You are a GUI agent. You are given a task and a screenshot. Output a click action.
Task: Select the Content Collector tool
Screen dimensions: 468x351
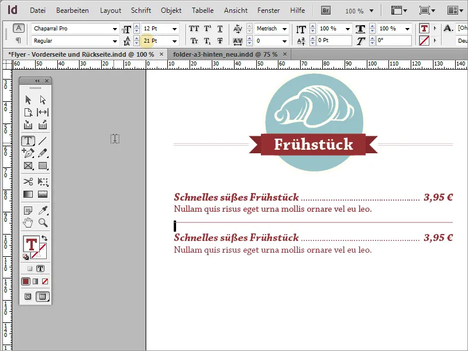tap(28, 125)
